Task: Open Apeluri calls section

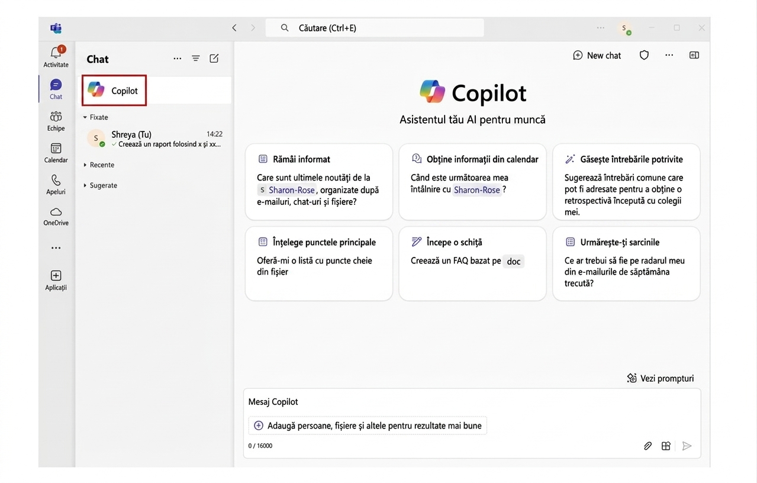Action: pyautogui.click(x=56, y=184)
